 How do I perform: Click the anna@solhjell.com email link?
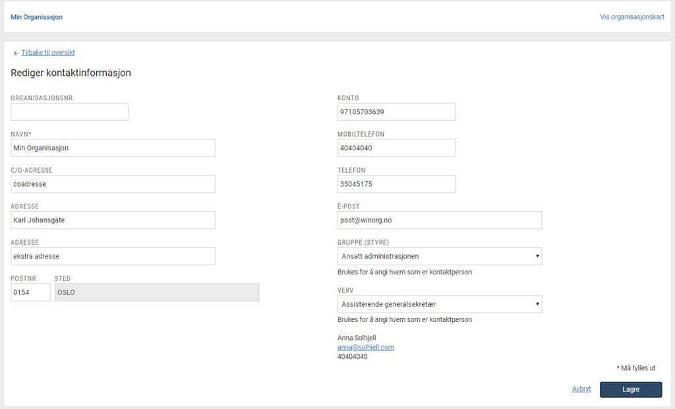pyautogui.click(x=365, y=348)
